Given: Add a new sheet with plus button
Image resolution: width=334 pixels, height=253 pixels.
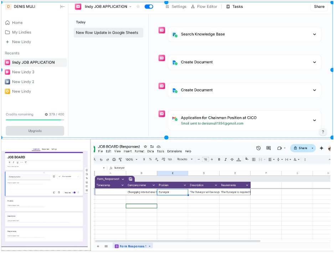Looking at the screenshot, I should [98, 246].
